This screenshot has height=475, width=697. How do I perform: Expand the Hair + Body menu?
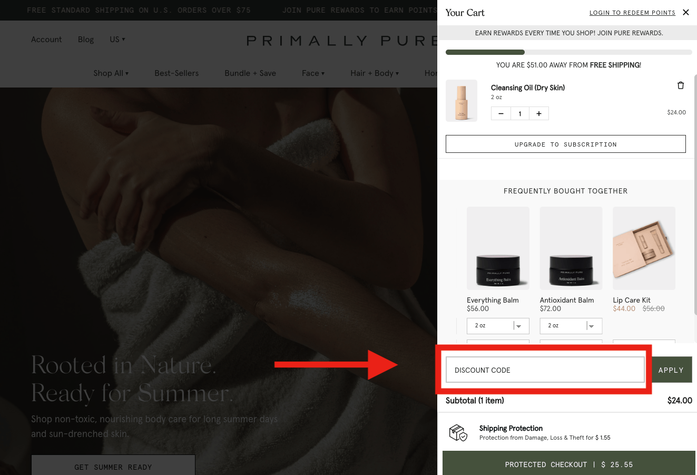[x=375, y=73]
